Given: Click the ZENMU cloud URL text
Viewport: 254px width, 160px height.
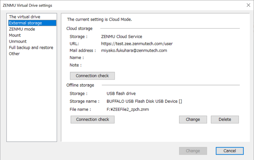Looking at the screenshot, I should [x=137, y=44].
